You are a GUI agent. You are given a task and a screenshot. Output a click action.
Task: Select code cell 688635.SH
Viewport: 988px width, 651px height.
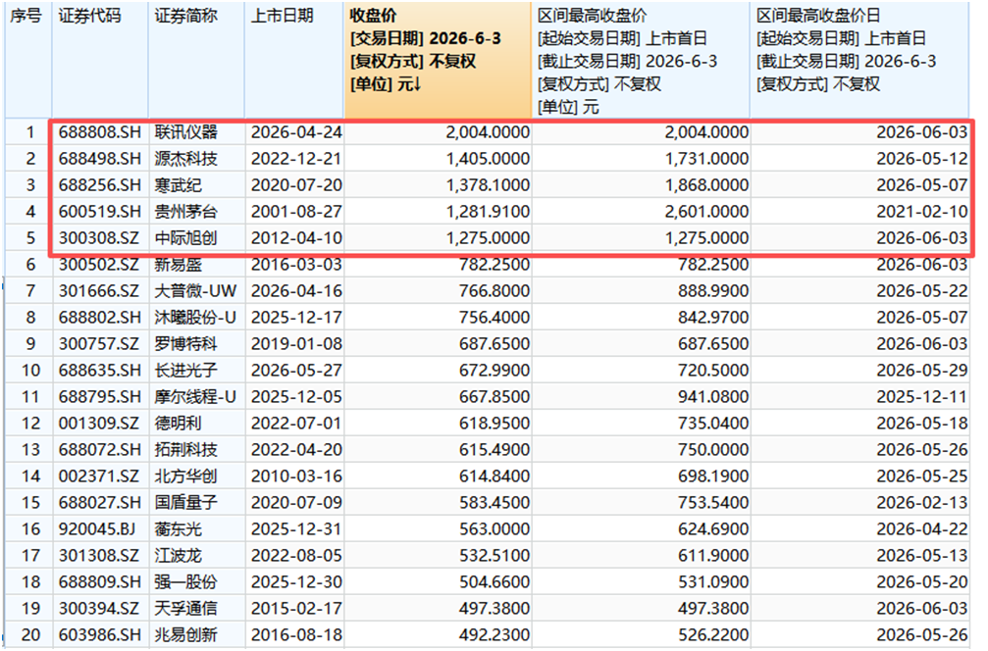[100, 371]
